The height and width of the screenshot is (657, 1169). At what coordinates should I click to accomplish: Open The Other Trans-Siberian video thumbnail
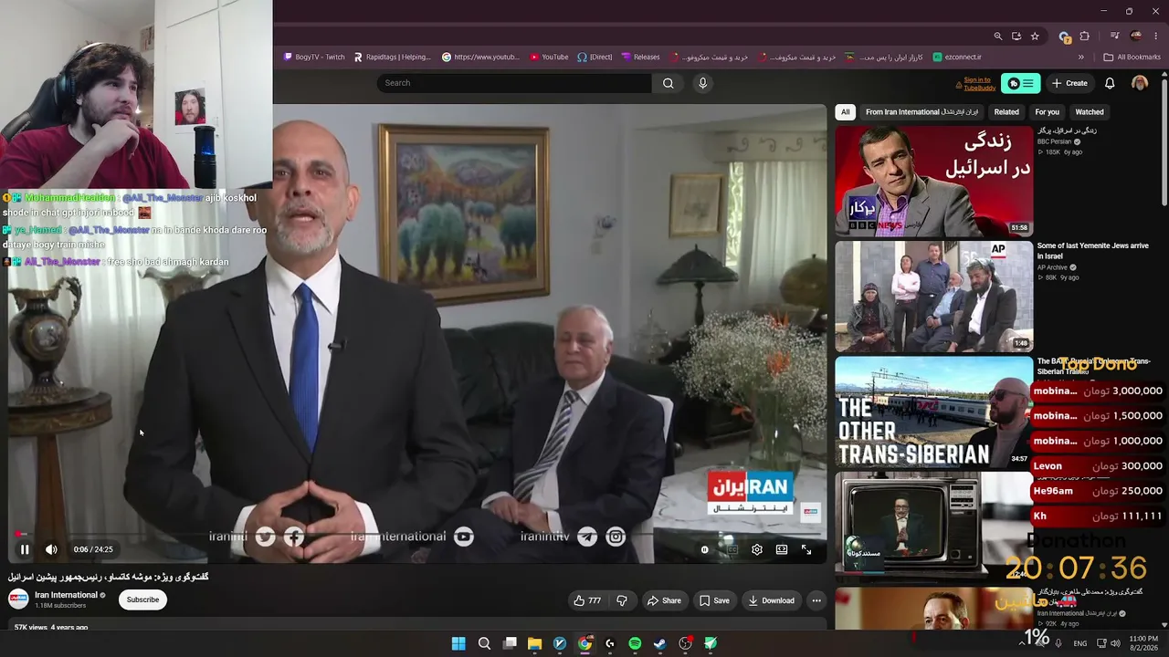pyautogui.click(x=933, y=412)
